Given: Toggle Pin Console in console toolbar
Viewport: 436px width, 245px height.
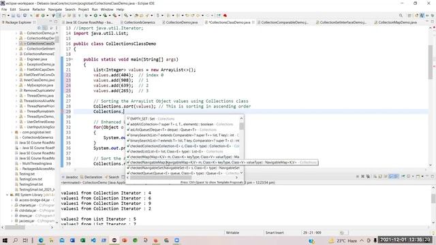Looking at the screenshot, I should 403,176.
